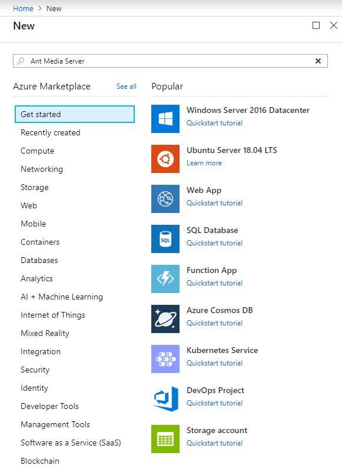Select Networking category

pos(42,169)
